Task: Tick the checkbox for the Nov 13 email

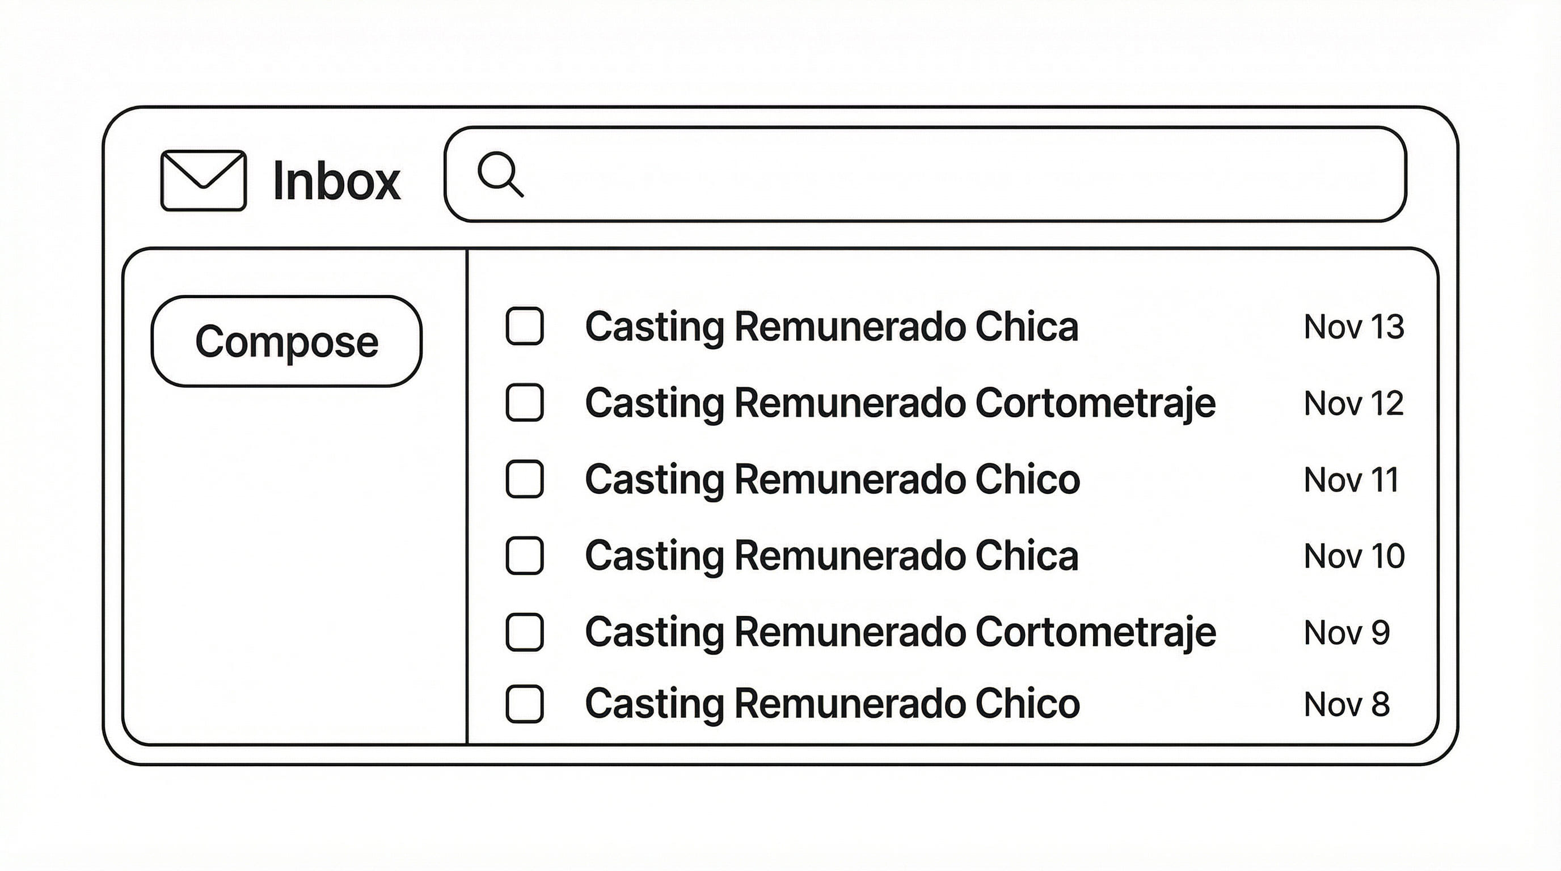Action: point(524,327)
